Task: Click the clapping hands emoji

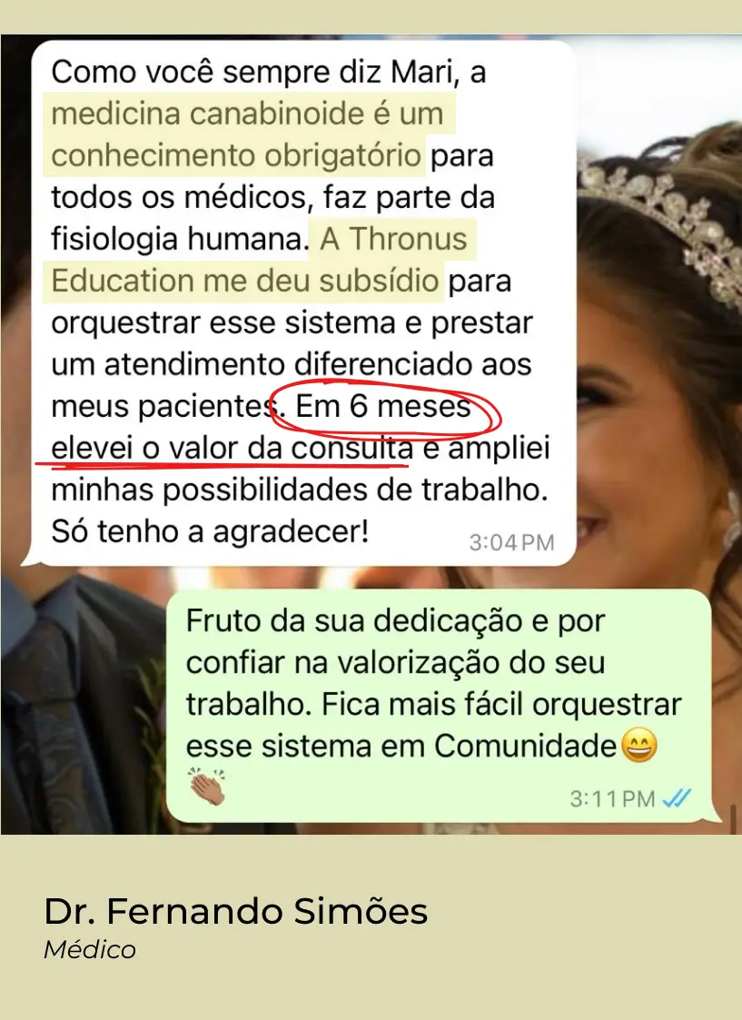Action: 207,787
